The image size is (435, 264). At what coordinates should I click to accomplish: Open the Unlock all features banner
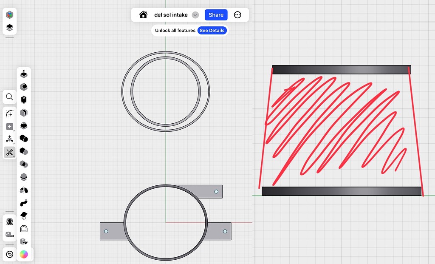point(174,30)
